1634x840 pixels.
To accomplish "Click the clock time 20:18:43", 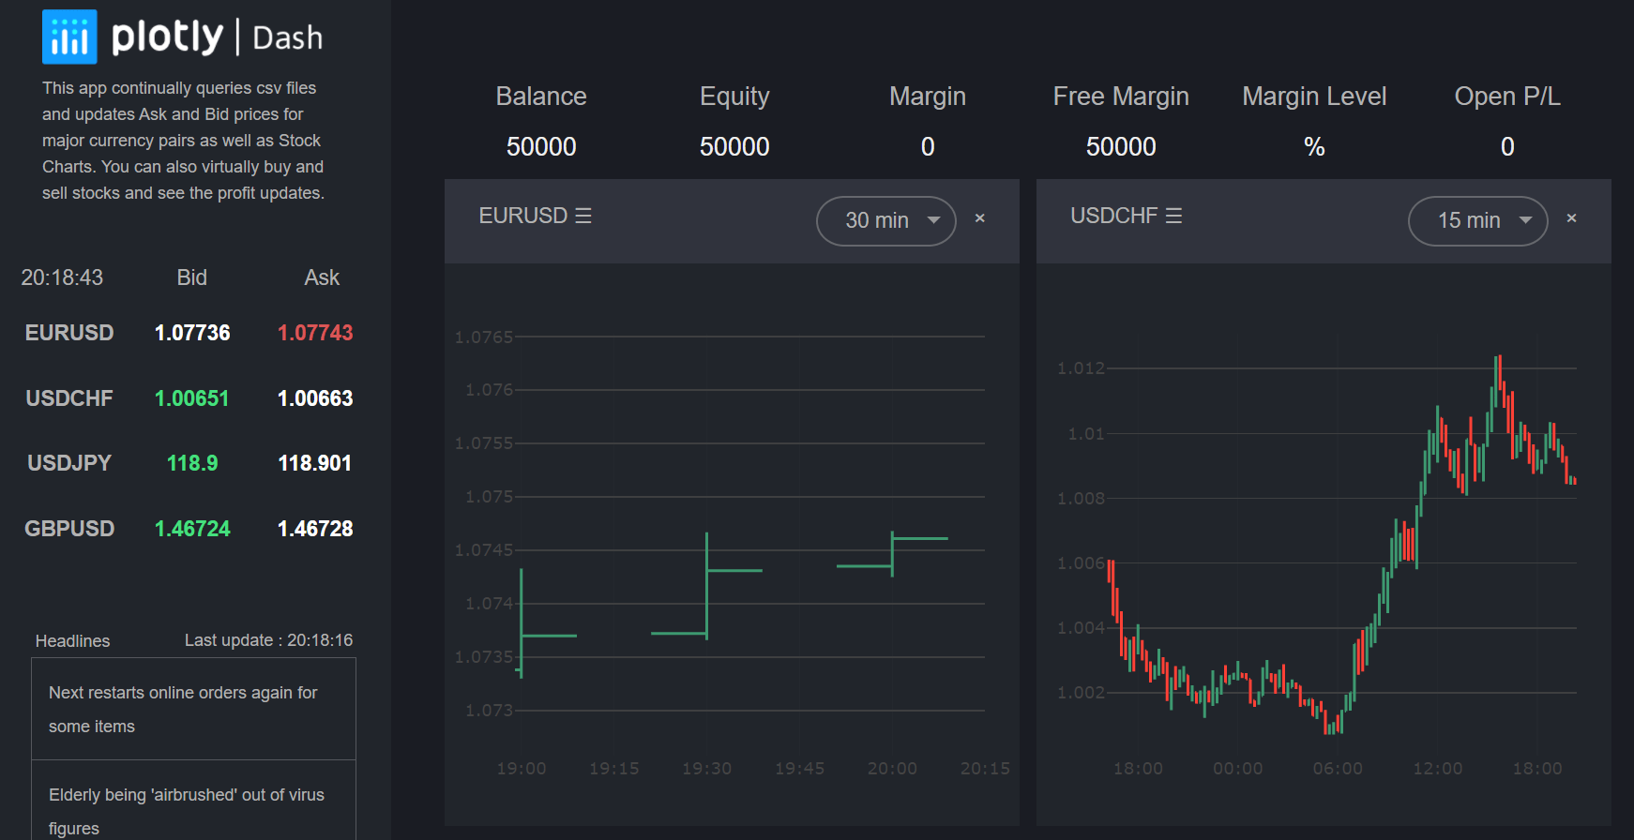I will click(62, 277).
